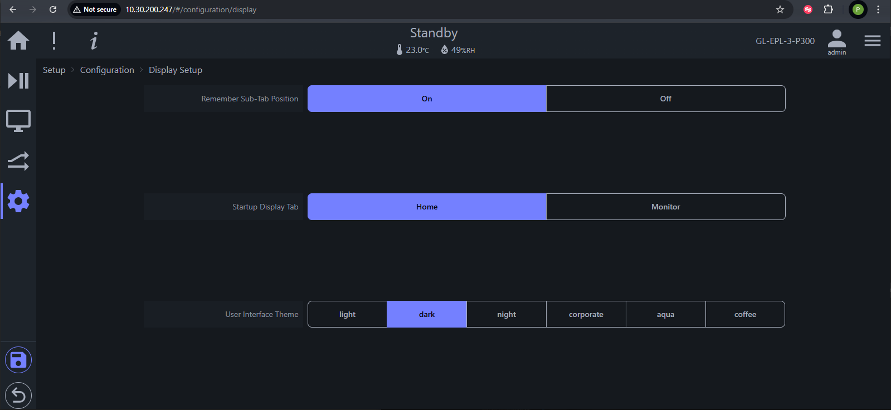Viewport: 891px width, 410px height.
Task: Open the Monitor display sidebar icon
Action: click(18, 121)
